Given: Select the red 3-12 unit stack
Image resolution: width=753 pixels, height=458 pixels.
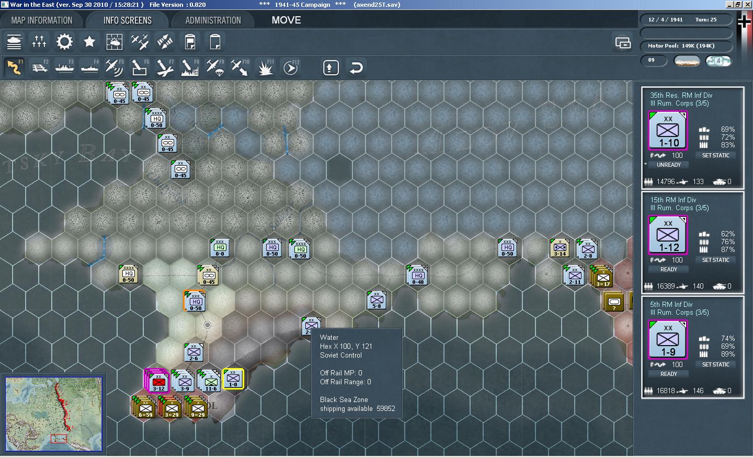Looking at the screenshot, I should click(x=157, y=381).
